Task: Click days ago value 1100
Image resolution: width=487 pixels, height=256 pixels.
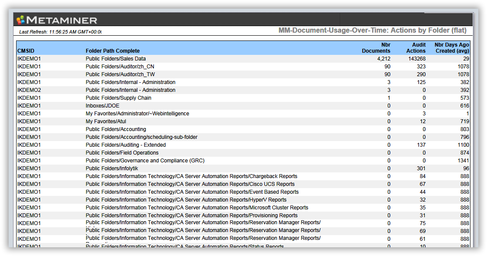Action: click(463, 145)
